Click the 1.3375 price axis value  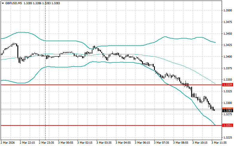228,68
